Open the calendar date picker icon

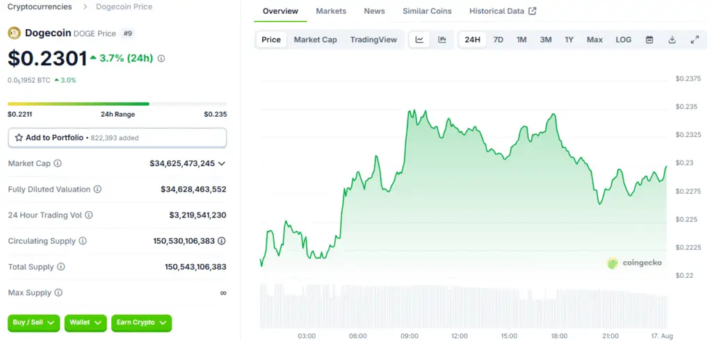pos(649,40)
